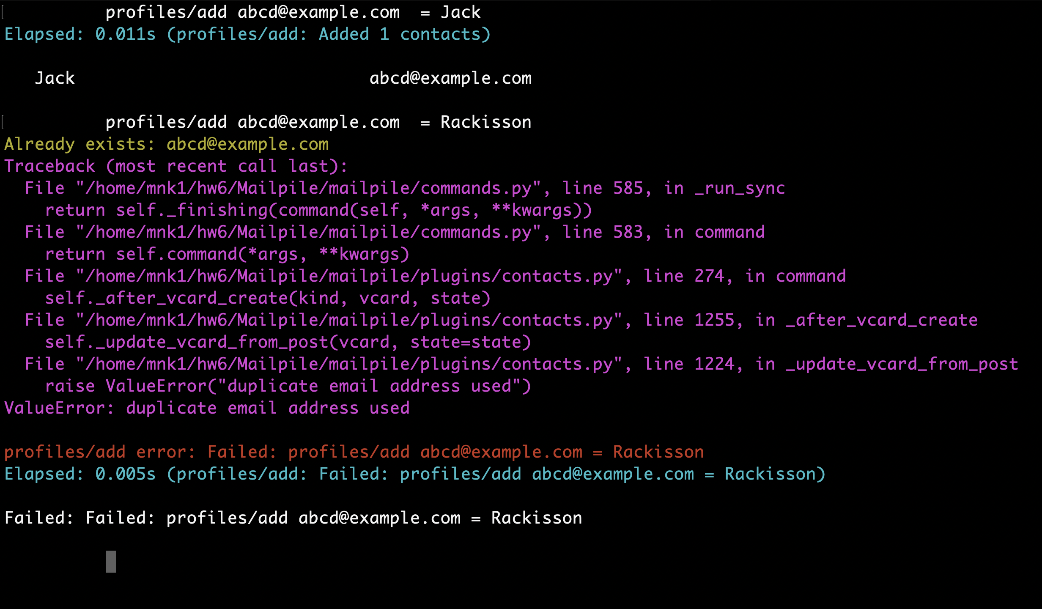The width and height of the screenshot is (1042, 609).
Task: Click the 'Elapsed: 0.005s' status line
Action: (x=414, y=475)
